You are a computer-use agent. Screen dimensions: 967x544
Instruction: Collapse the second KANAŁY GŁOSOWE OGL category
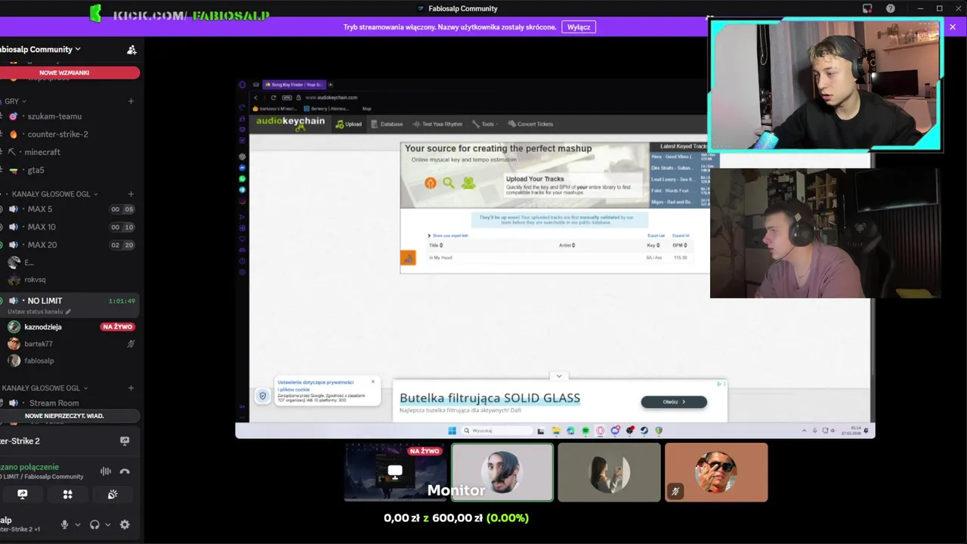45,388
